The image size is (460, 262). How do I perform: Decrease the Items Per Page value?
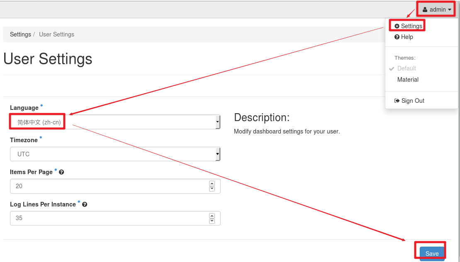pyautogui.click(x=212, y=189)
